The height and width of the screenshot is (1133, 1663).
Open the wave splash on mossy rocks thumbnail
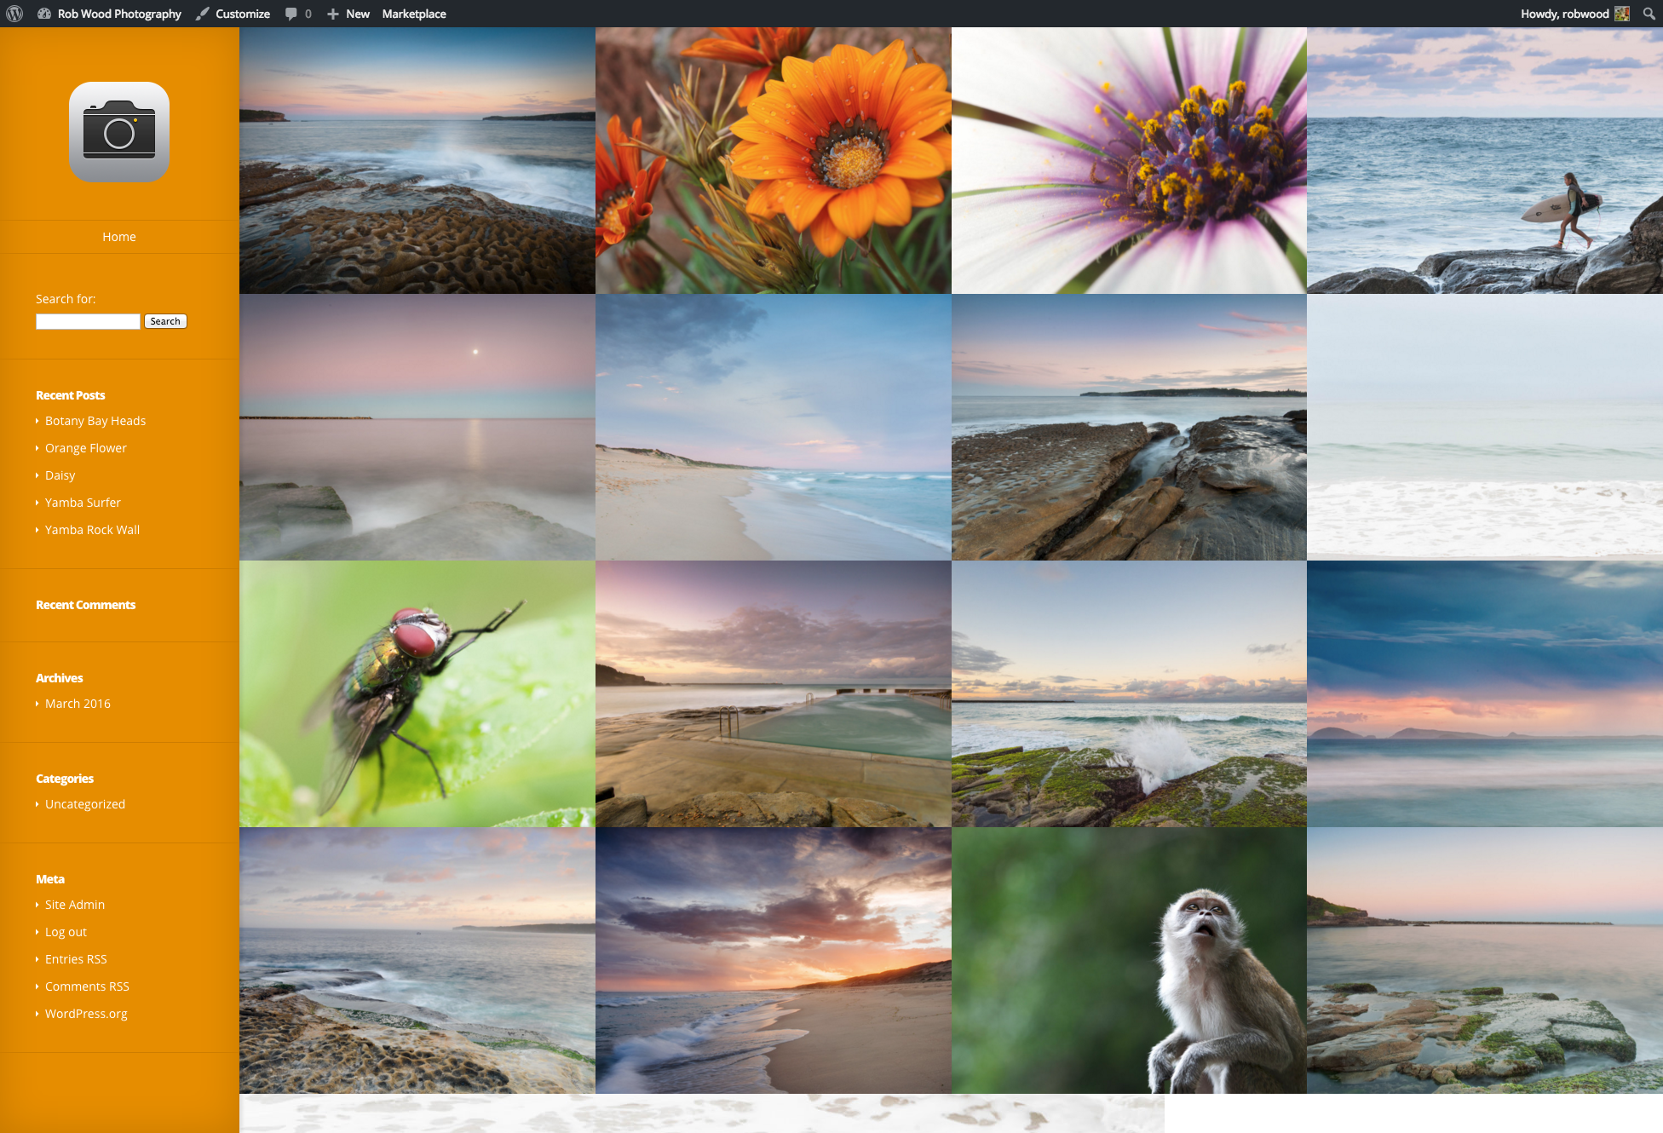point(1129,693)
